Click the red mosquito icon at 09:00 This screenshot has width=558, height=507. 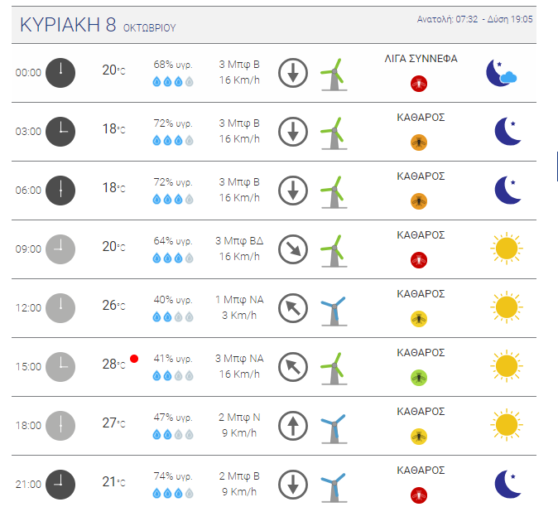click(420, 259)
